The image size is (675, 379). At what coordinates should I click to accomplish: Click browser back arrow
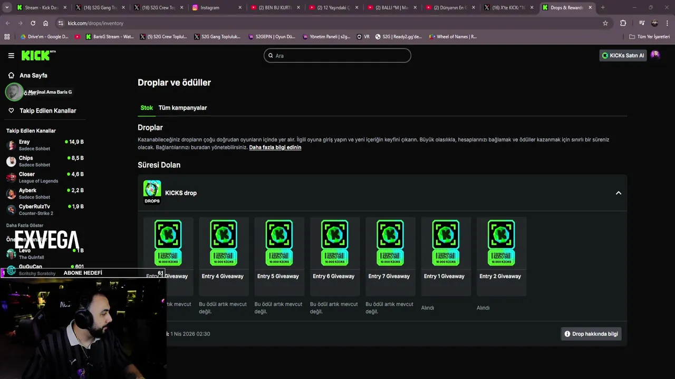point(7,23)
